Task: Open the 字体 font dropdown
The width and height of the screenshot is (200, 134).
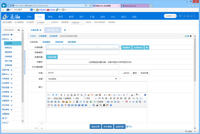Action: 80,98
